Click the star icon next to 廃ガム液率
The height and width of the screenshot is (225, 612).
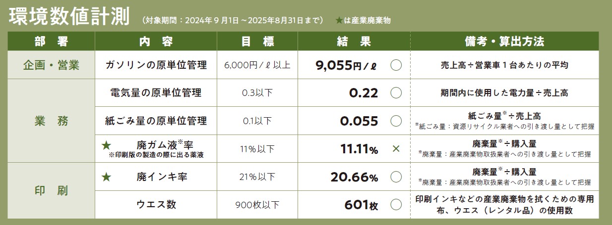point(106,146)
